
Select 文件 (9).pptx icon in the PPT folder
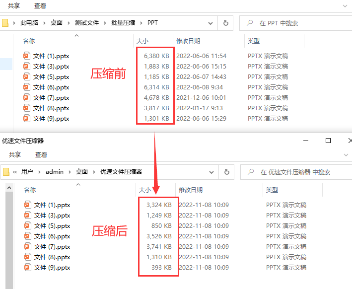[26, 118]
